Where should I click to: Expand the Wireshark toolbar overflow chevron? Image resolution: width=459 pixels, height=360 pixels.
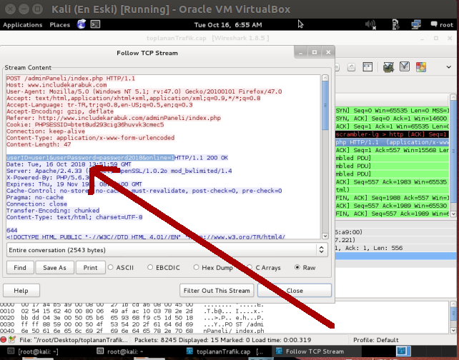(x=448, y=67)
